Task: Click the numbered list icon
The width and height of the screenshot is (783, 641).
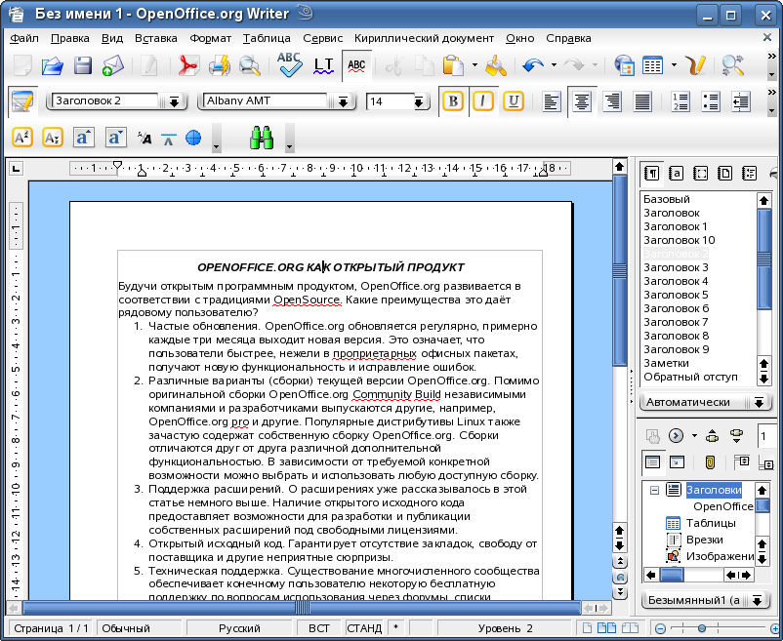Action: tap(680, 101)
